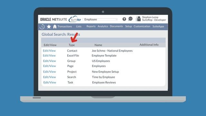Click the Edit/View column header
Screen dimensions: 206x116
click(x=50, y=45)
